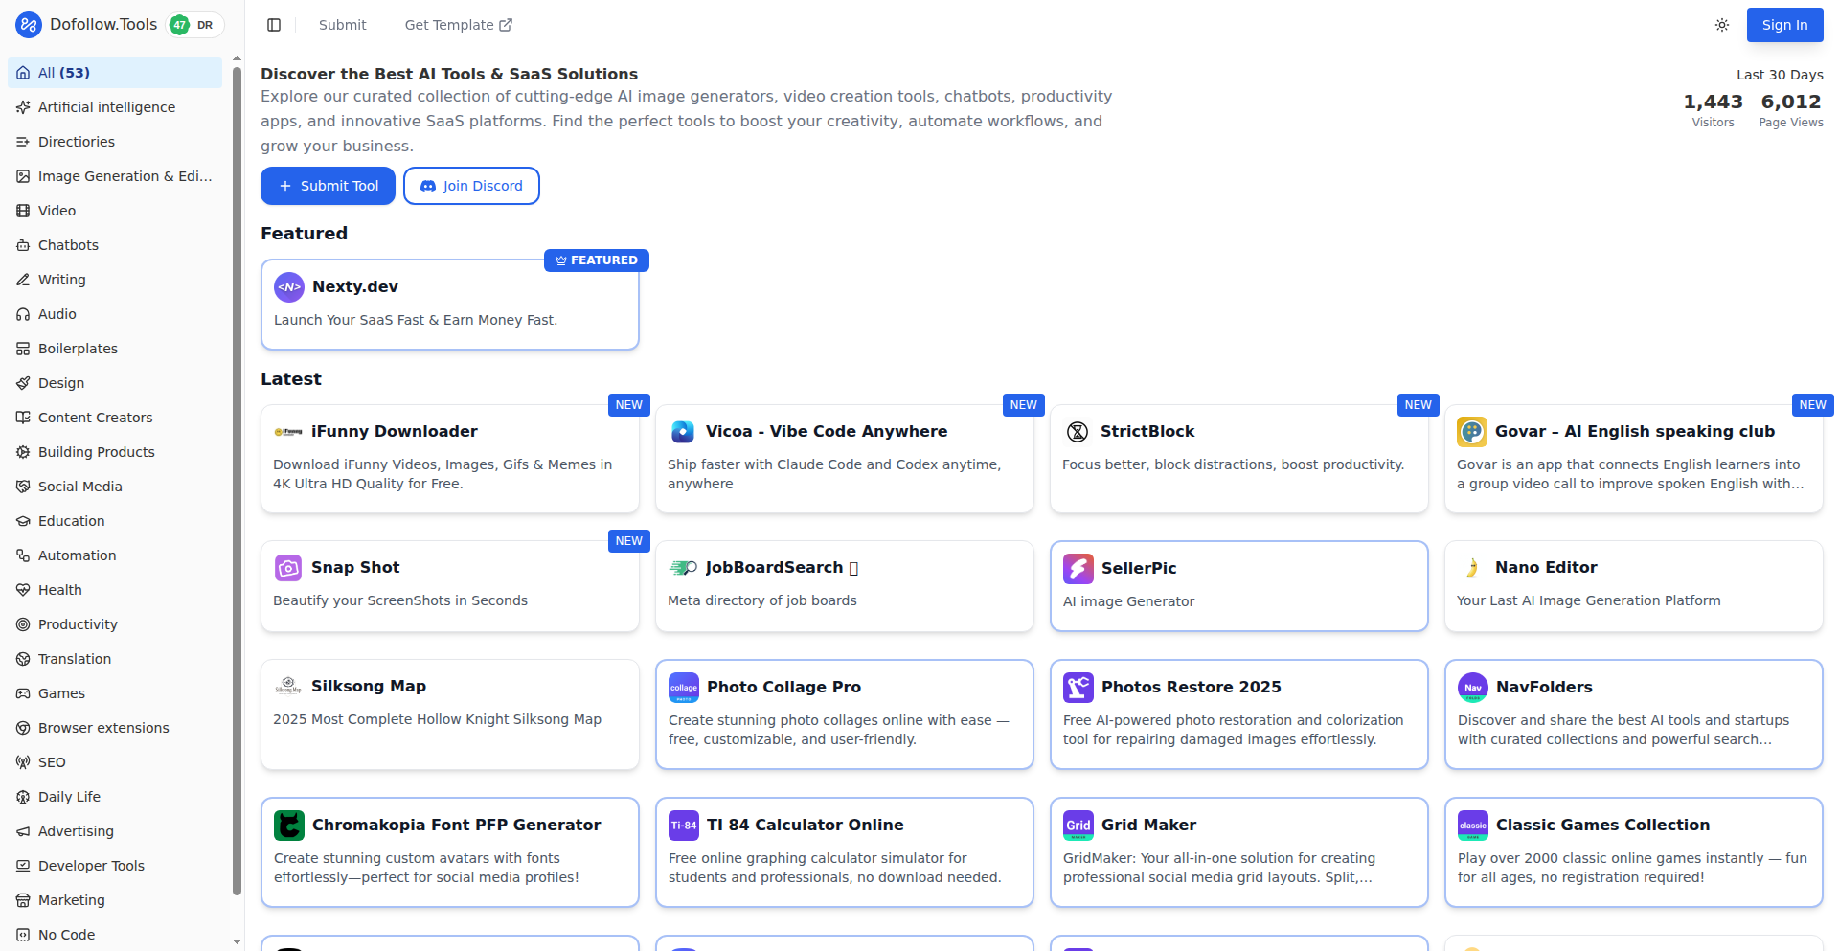This screenshot has width=1839, height=951.
Task: Click the Games controller icon
Action: (23, 693)
